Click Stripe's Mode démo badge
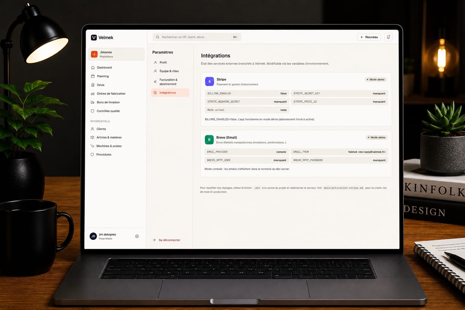Image resolution: width=465 pixels, height=310 pixels. (375, 80)
